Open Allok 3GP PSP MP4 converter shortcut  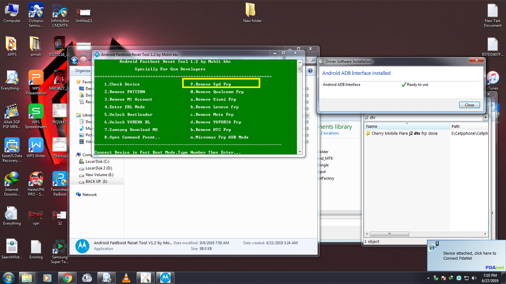click(12, 116)
